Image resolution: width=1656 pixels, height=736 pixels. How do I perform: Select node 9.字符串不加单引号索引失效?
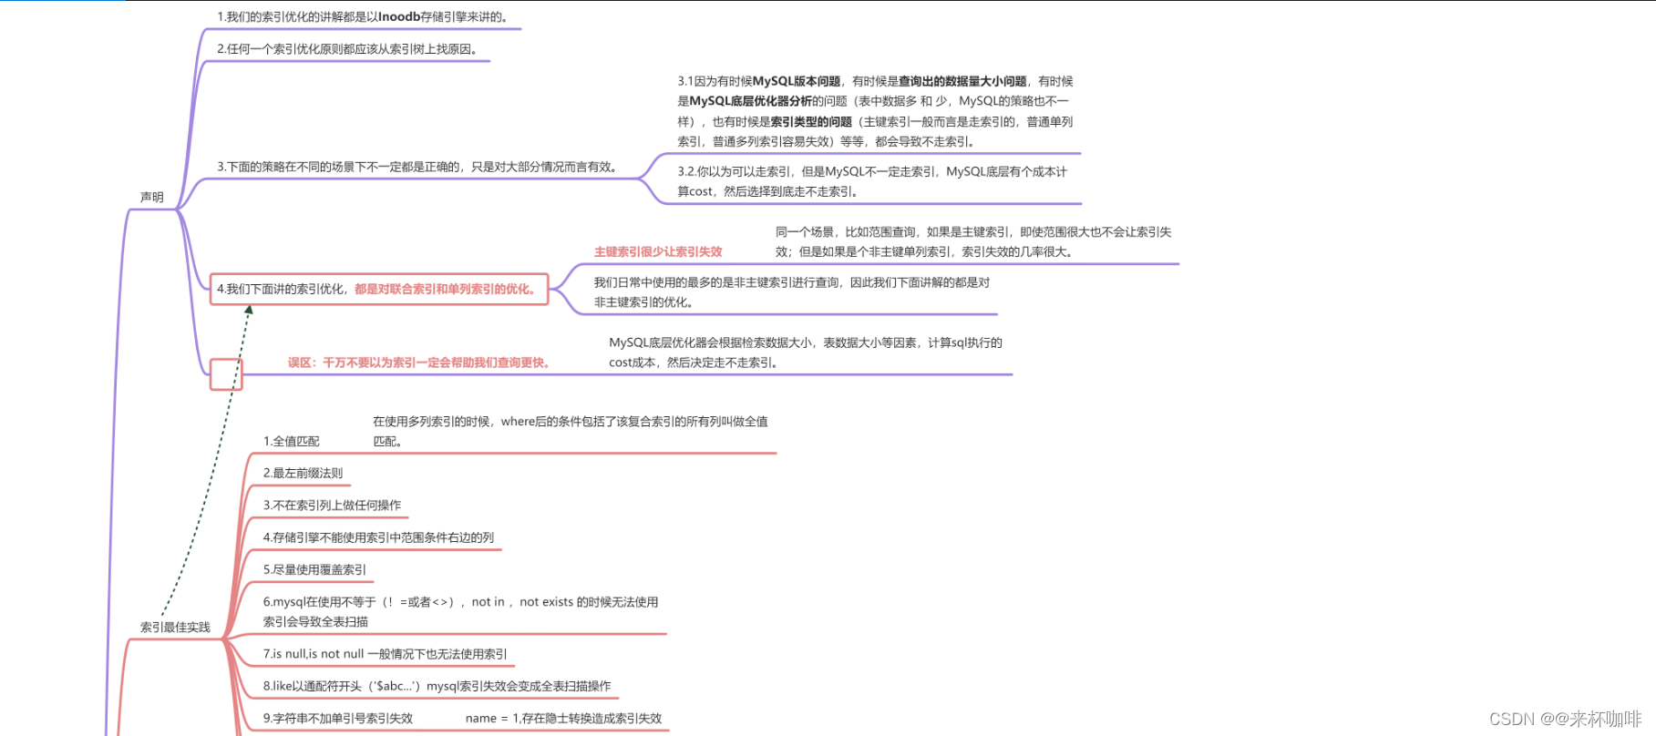pos(338,718)
